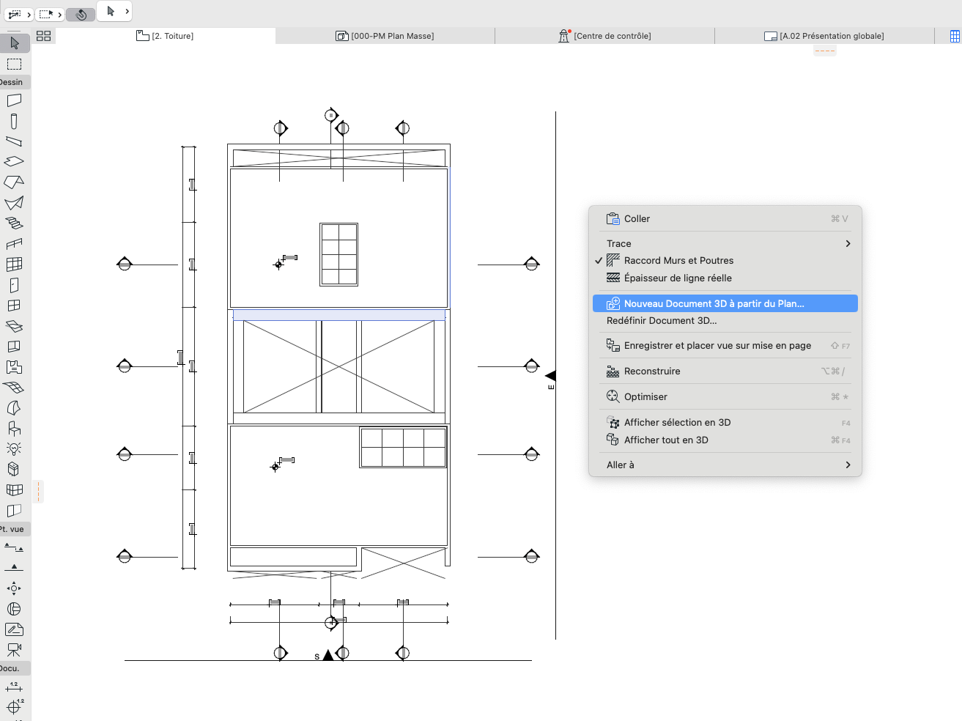Image resolution: width=962 pixels, height=721 pixels.
Task: Select the Wall tool
Action: coord(14,100)
